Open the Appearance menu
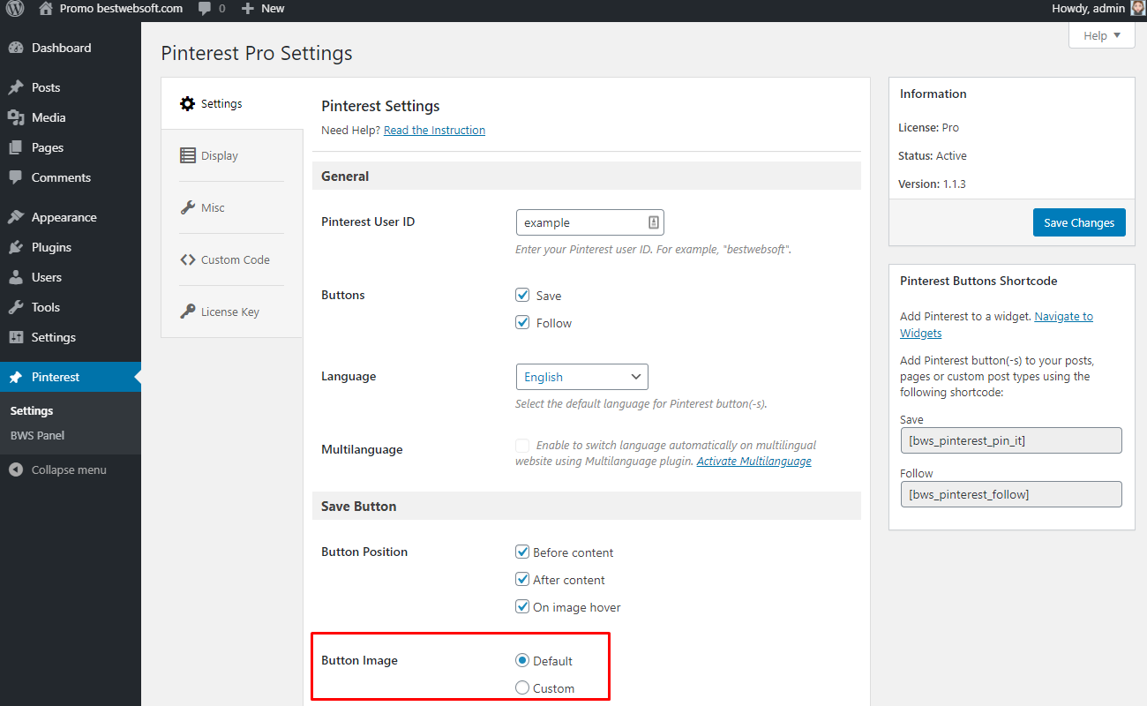This screenshot has width=1147, height=706. tap(71, 217)
